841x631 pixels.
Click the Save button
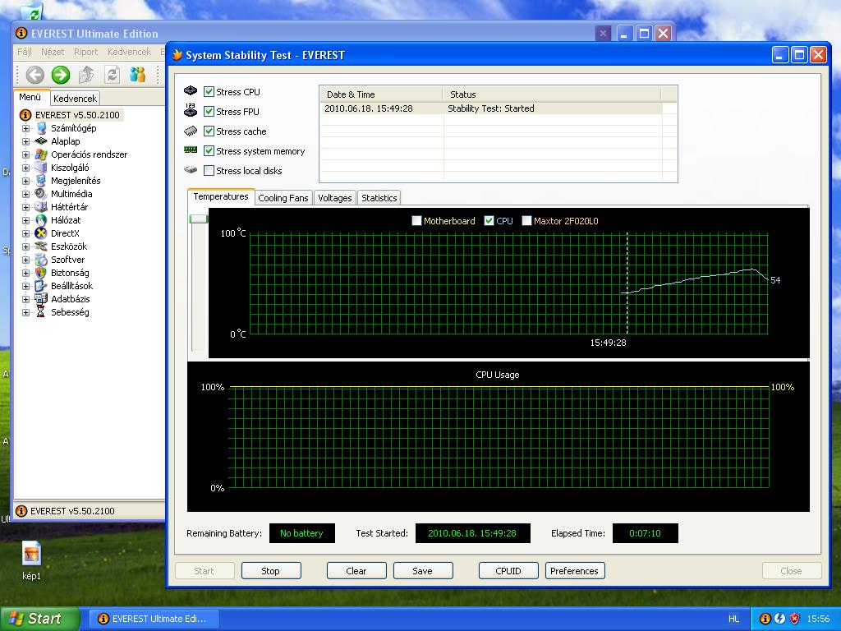pos(423,571)
